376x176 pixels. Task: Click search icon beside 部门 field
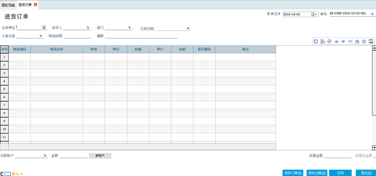coord(129,27)
